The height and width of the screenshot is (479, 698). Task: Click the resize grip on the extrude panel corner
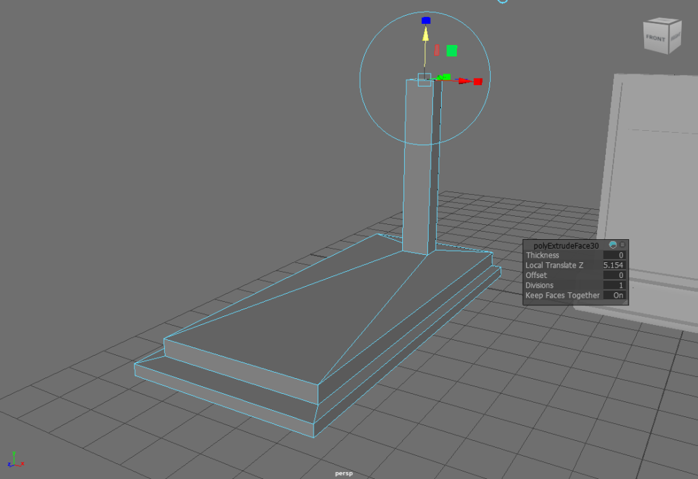click(x=624, y=302)
